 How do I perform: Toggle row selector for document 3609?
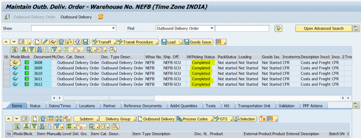[x=6, y=68]
